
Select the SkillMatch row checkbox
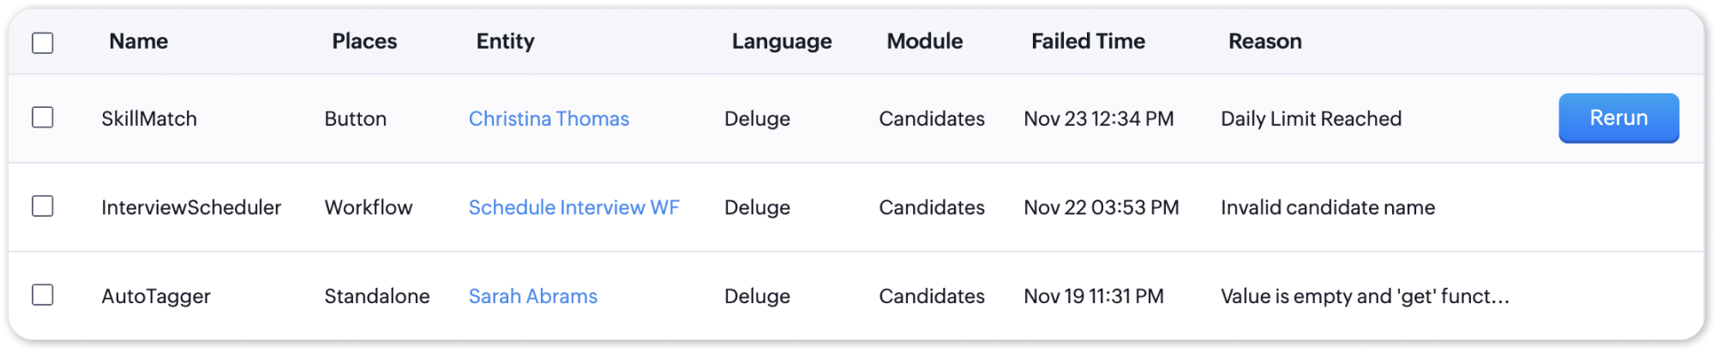43,117
